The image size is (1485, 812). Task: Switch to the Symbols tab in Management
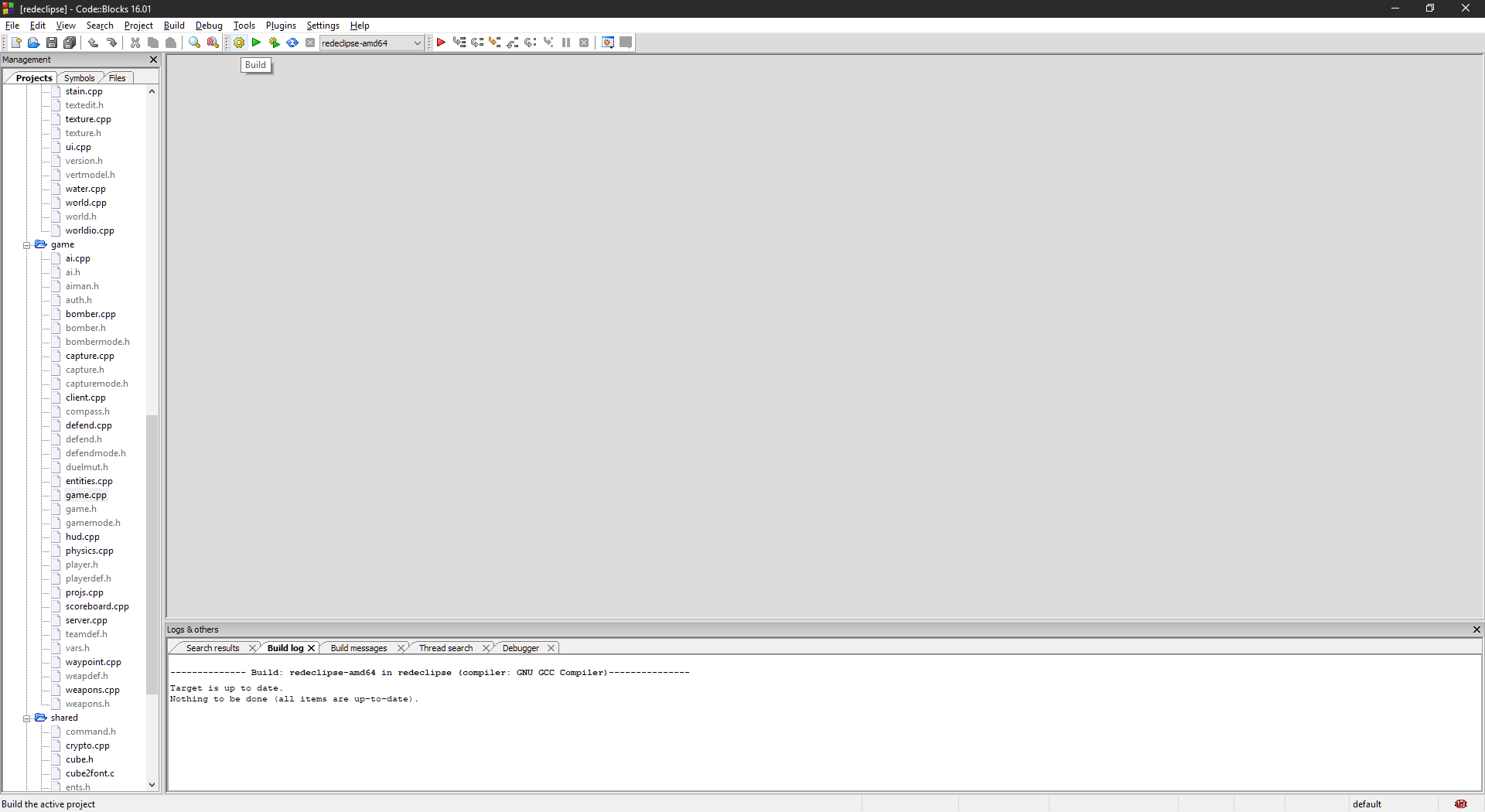79,77
